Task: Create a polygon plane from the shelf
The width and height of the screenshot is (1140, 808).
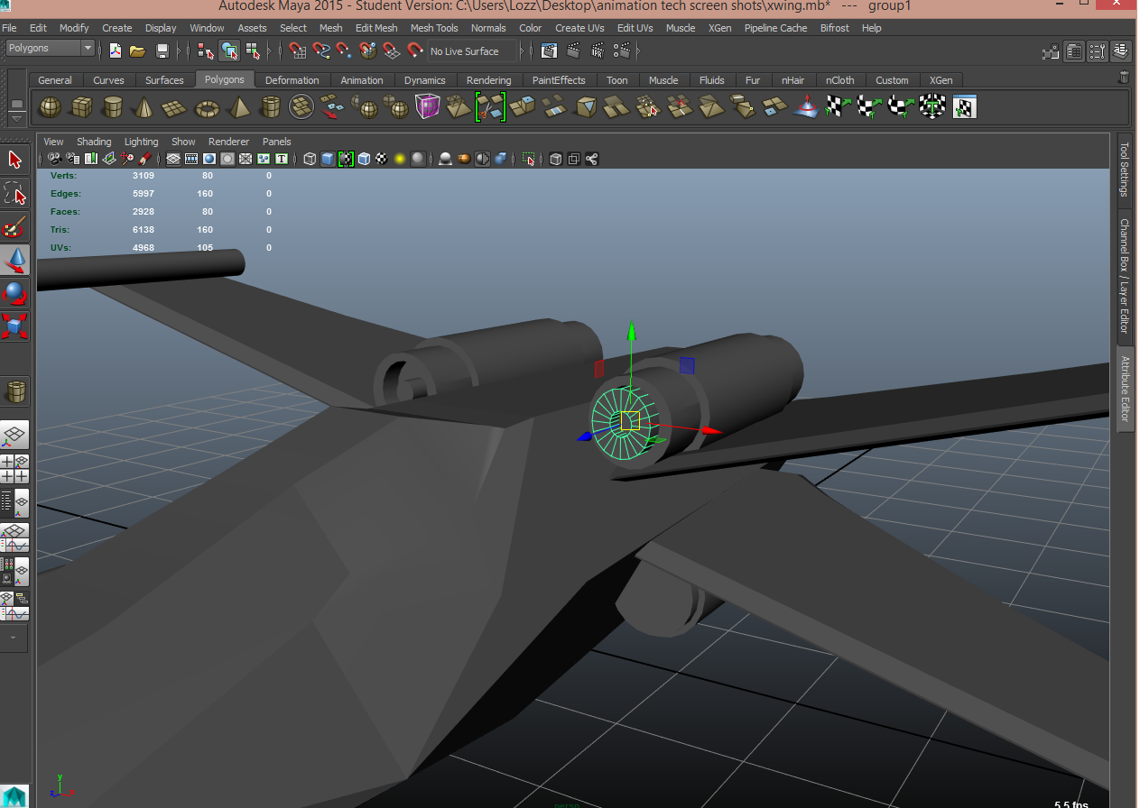Action: [x=174, y=109]
